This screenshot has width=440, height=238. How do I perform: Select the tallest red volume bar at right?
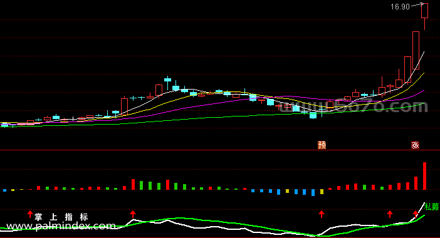point(424,176)
